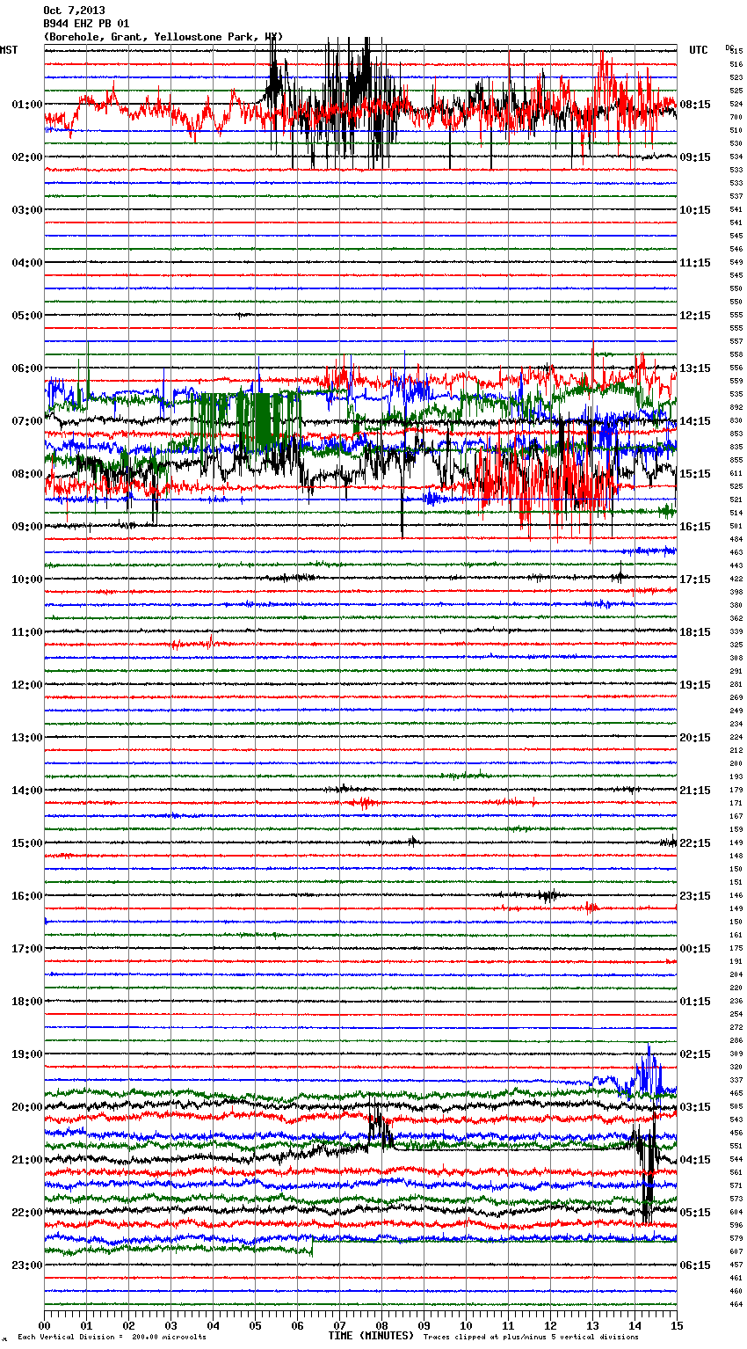Click the 'UTC' time zone header
Screen dimensions: 747x1349
coord(699,50)
